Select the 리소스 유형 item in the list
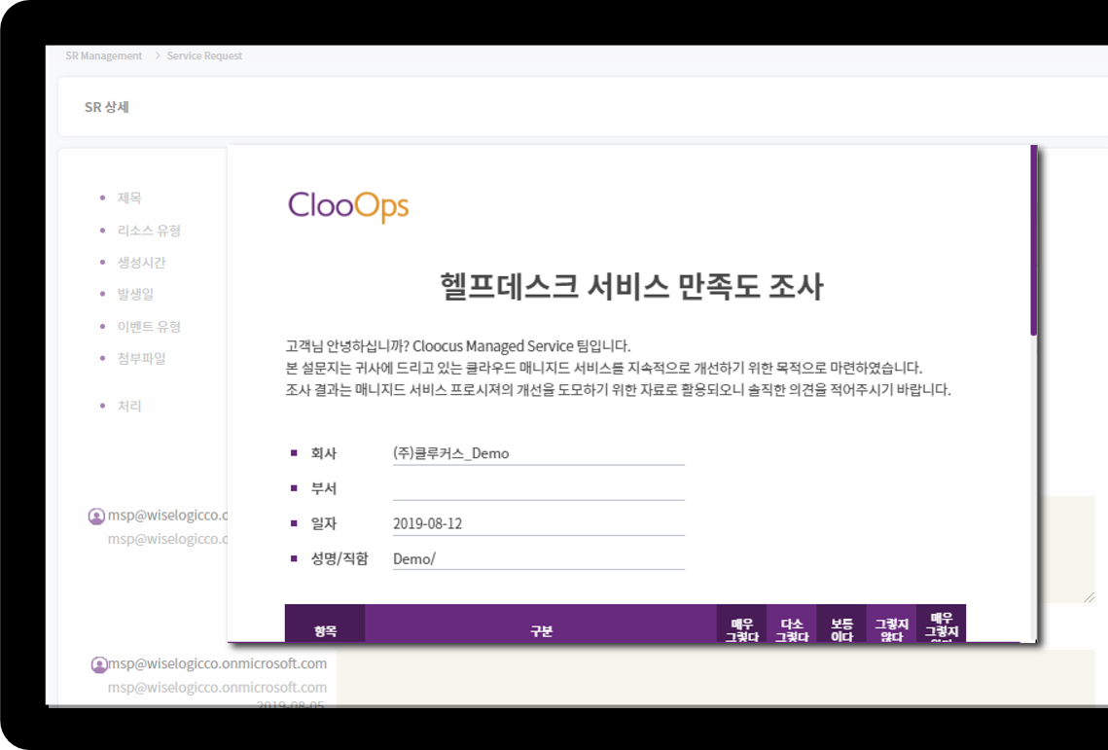Viewport: 1108px width, 750px height. coord(149,231)
